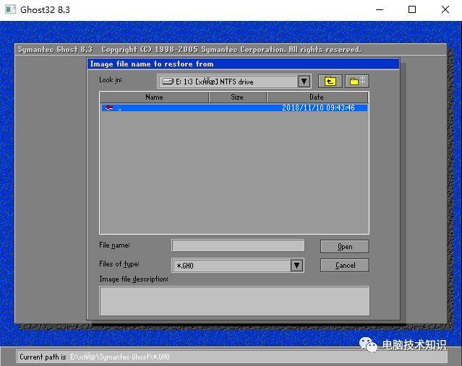Click the up-one-level folder icon
Image resolution: width=462 pixels, height=366 pixels.
tap(330, 81)
